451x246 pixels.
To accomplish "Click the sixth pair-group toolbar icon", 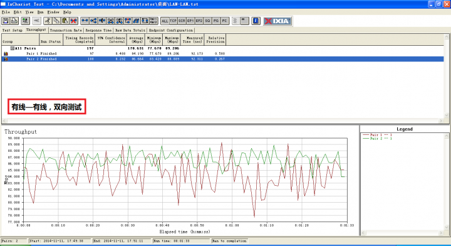I will (128, 21).
